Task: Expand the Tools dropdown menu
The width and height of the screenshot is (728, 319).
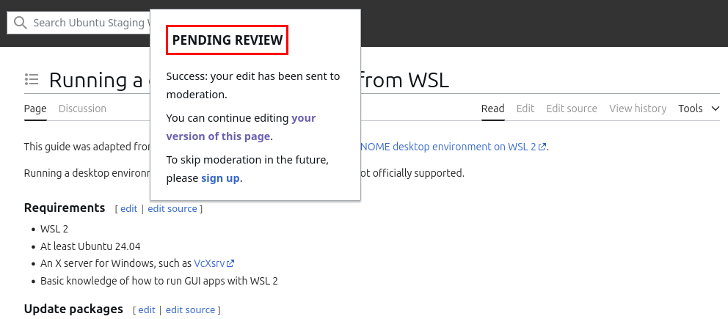Action: click(x=699, y=109)
